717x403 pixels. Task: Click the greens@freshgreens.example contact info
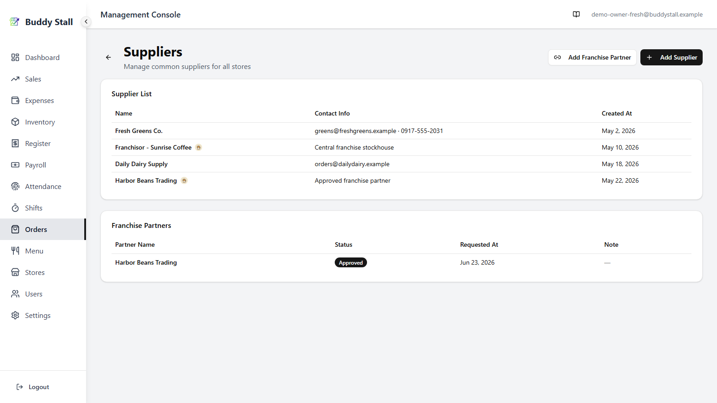coord(355,131)
